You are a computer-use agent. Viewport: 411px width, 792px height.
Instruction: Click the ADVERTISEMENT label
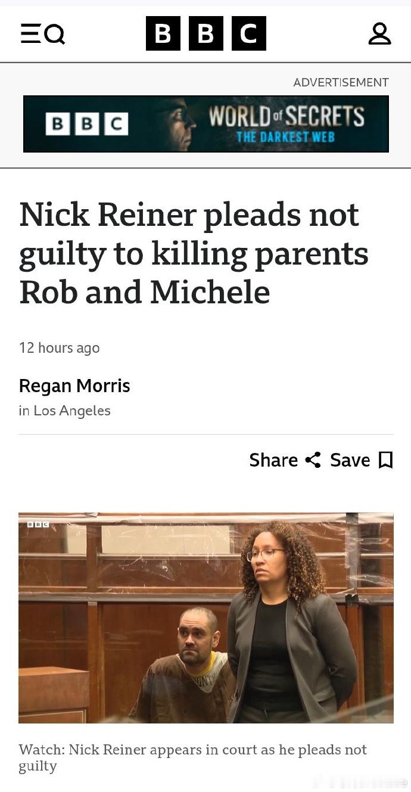click(x=341, y=82)
